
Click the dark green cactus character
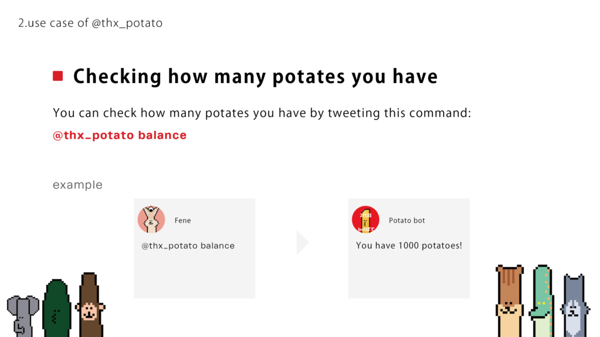[57, 308]
